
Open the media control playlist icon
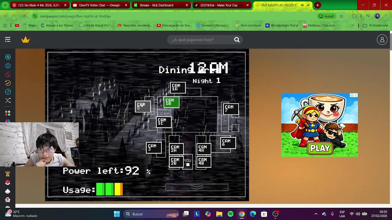(368, 16)
